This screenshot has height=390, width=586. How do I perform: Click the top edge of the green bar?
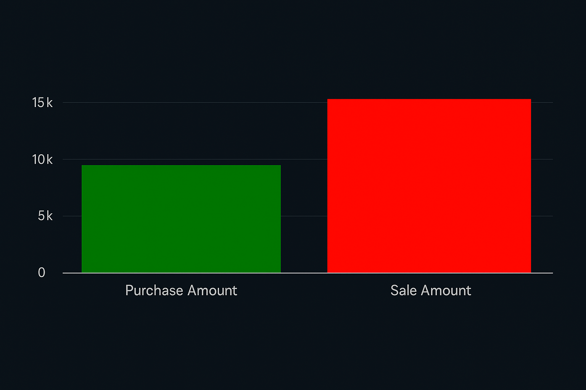pyautogui.click(x=181, y=166)
